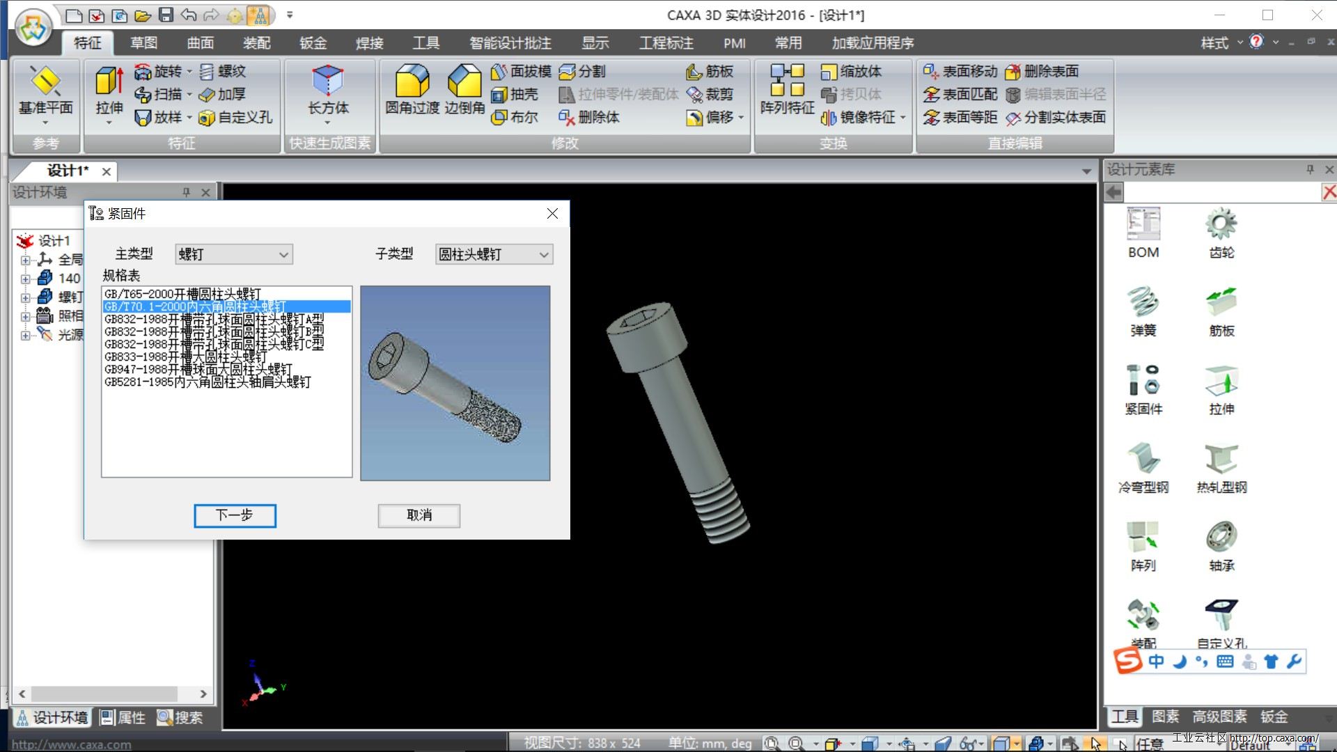Choose the 旋转 revolve feature tool
The image size is (1337, 752).
tap(159, 71)
